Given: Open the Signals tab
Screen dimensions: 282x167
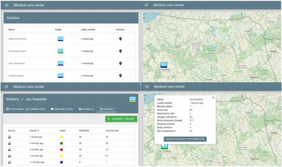Looking at the screenshot, I should (x=86, y=109).
